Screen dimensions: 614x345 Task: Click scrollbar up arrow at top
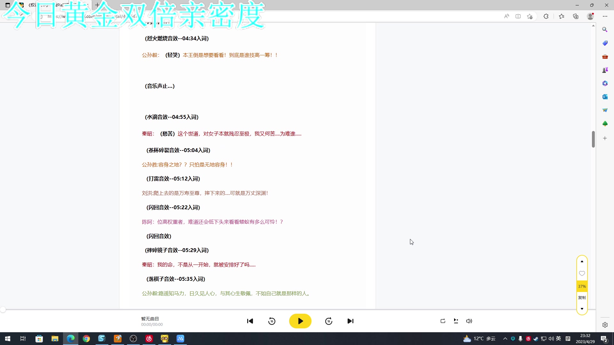[x=593, y=26]
